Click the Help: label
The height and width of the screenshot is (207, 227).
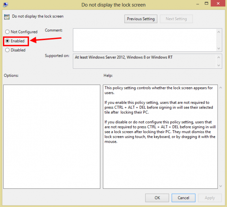click(x=108, y=75)
